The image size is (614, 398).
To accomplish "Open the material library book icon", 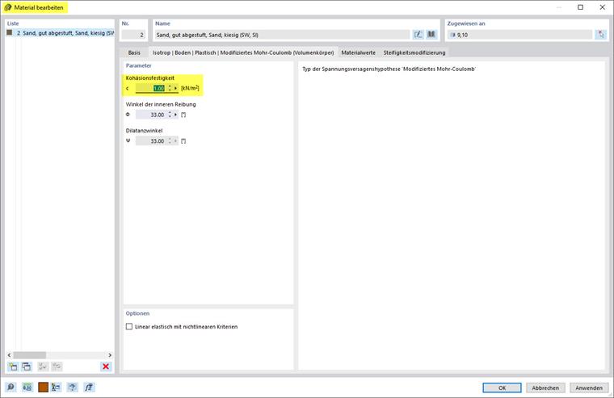I will pyautogui.click(x=431, y=35).
